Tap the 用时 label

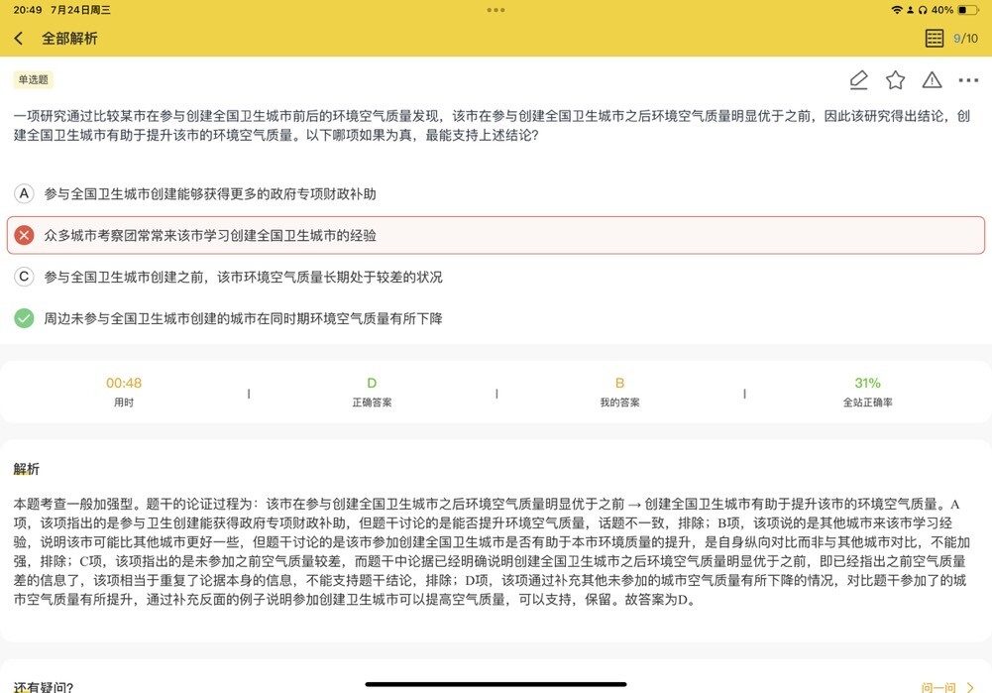click(x=124, y=403)
